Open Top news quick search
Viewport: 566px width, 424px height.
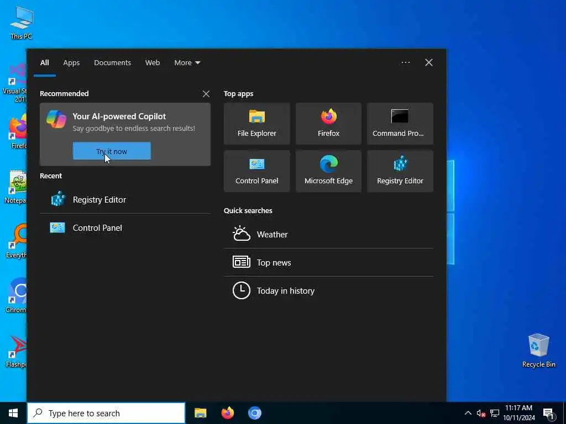point(328,262)
